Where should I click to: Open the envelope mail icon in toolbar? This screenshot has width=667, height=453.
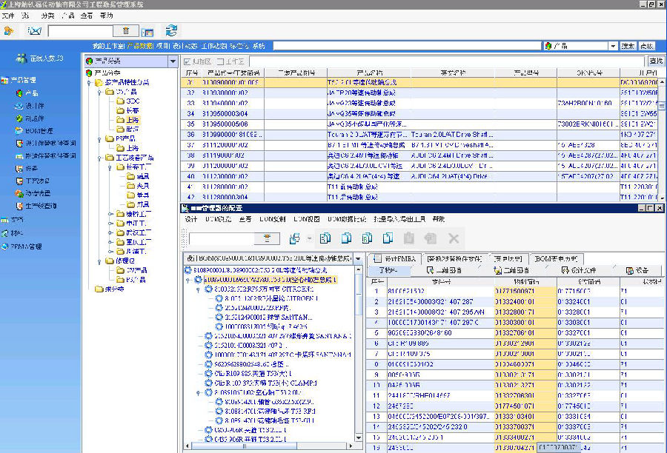pos(34,30)
